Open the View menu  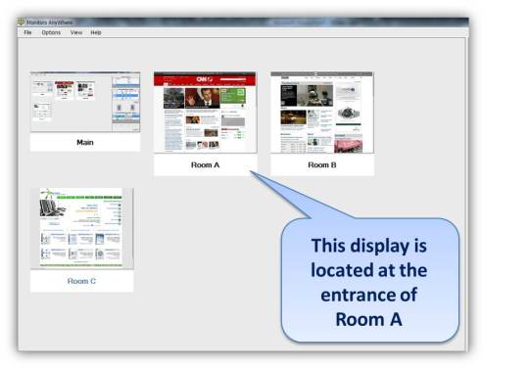76,32
